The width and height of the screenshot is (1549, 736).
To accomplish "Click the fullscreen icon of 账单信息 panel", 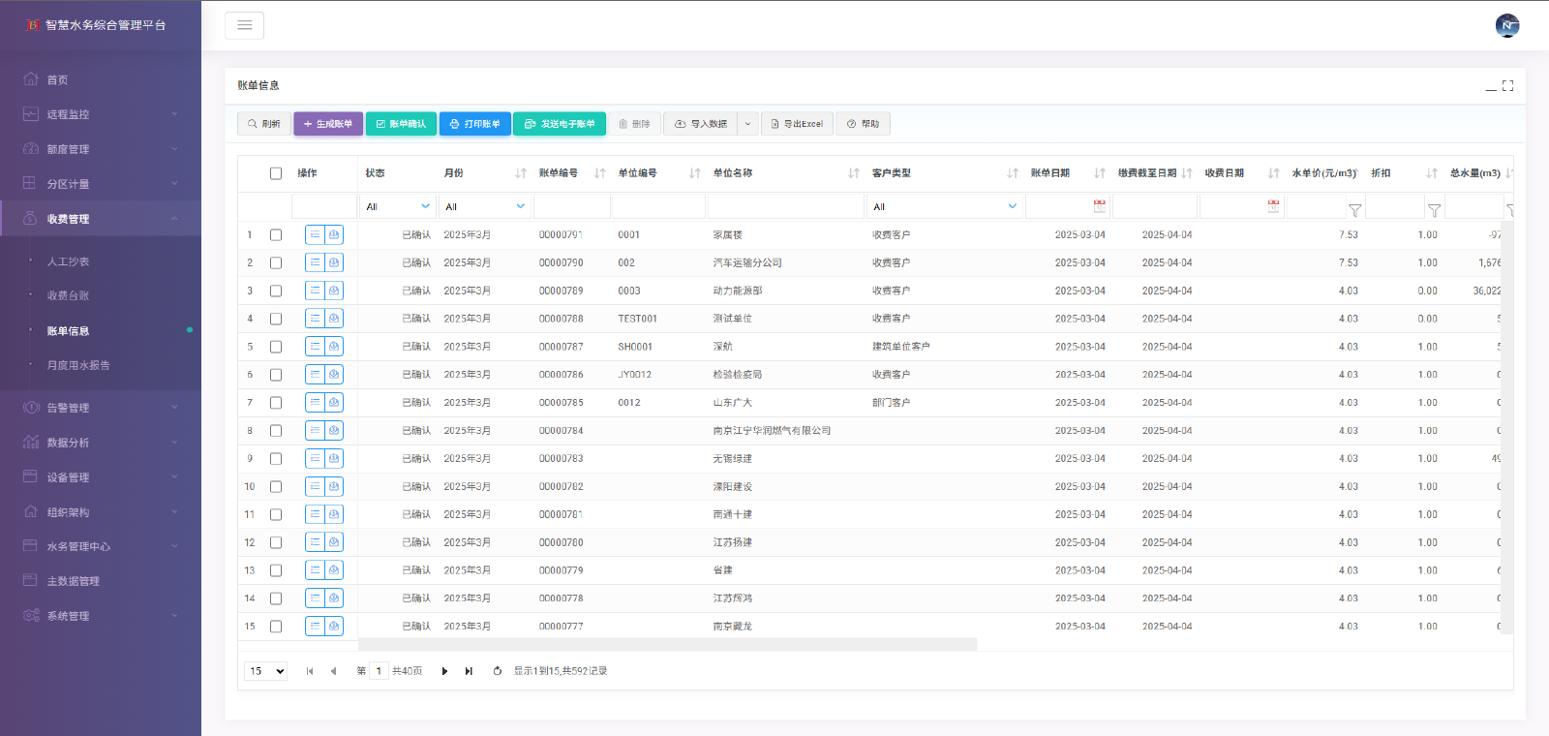I will pyautogui.click(x=1507, y=86).
